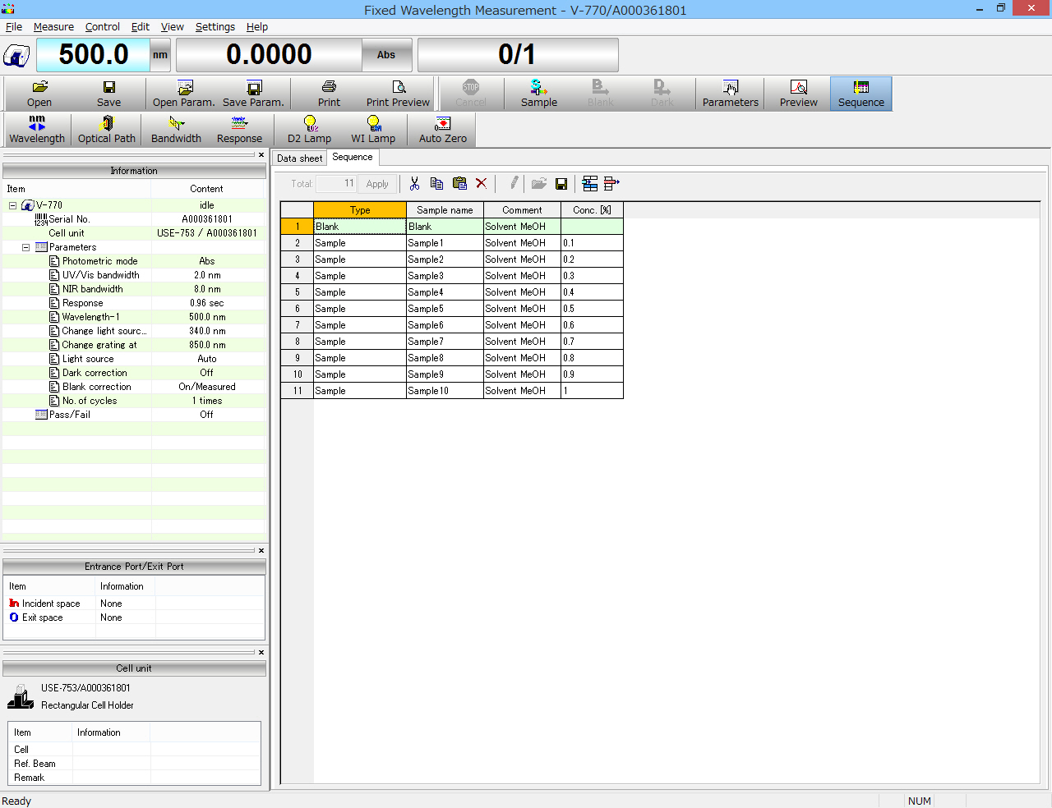Delete sequence row using red X icon
This screenshot has width=1052, height=808.
pyautogui.click(x=482, y=184)
